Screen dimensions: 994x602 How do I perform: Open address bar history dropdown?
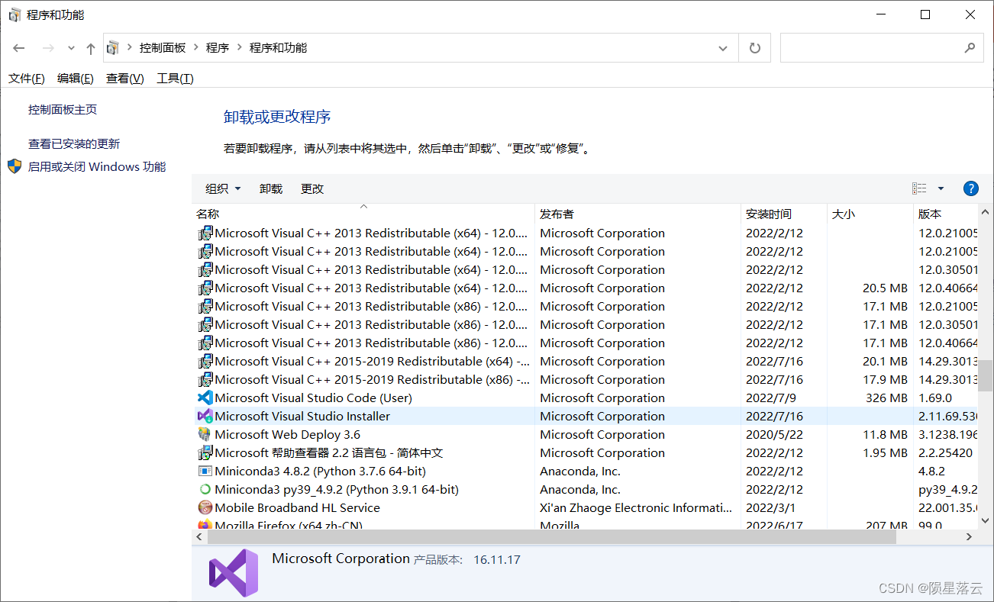723,48
